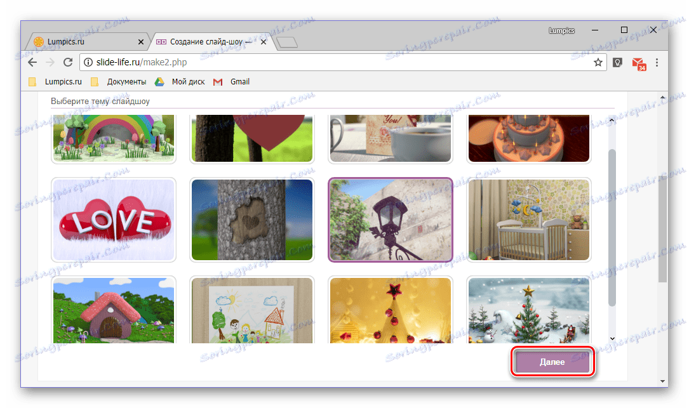Click theme list scrollbar up arrow
Viewport: 689px width, 408px height.
coord(612,119)
